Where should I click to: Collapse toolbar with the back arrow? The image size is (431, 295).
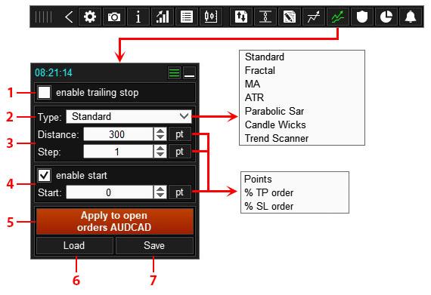(x=69, y=17)
